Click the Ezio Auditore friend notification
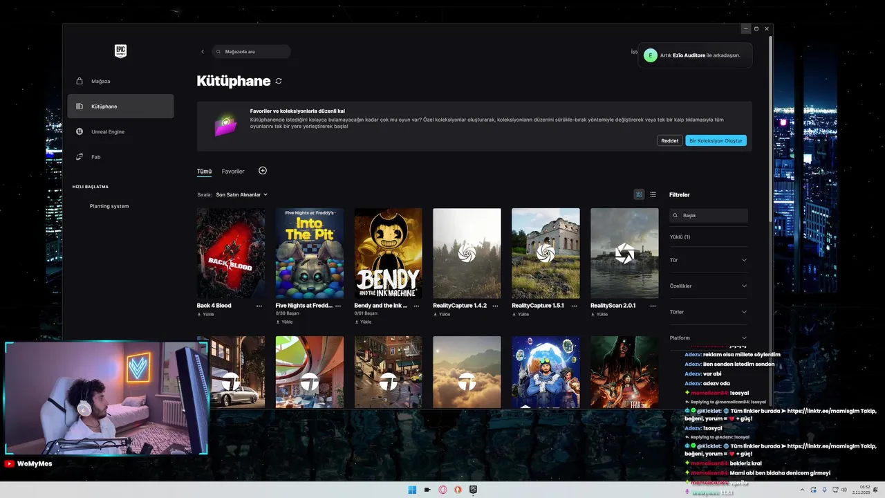The image size is (885, 498). click(x=695, y=55)
